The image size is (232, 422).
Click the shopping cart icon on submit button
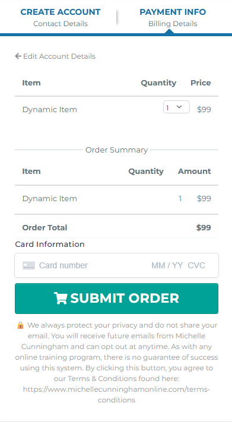pos(61,299)
